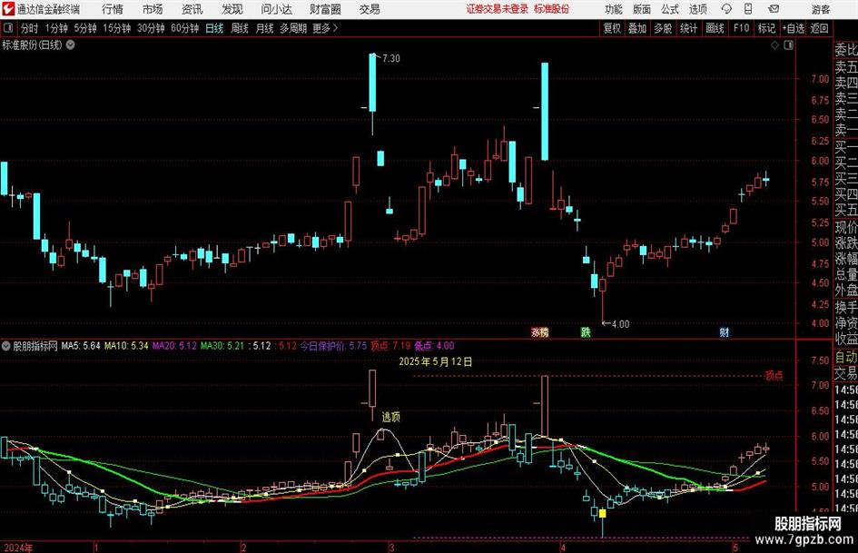
Task: Click the red 标准股份 stock name
Action: [x=552, y=9]
